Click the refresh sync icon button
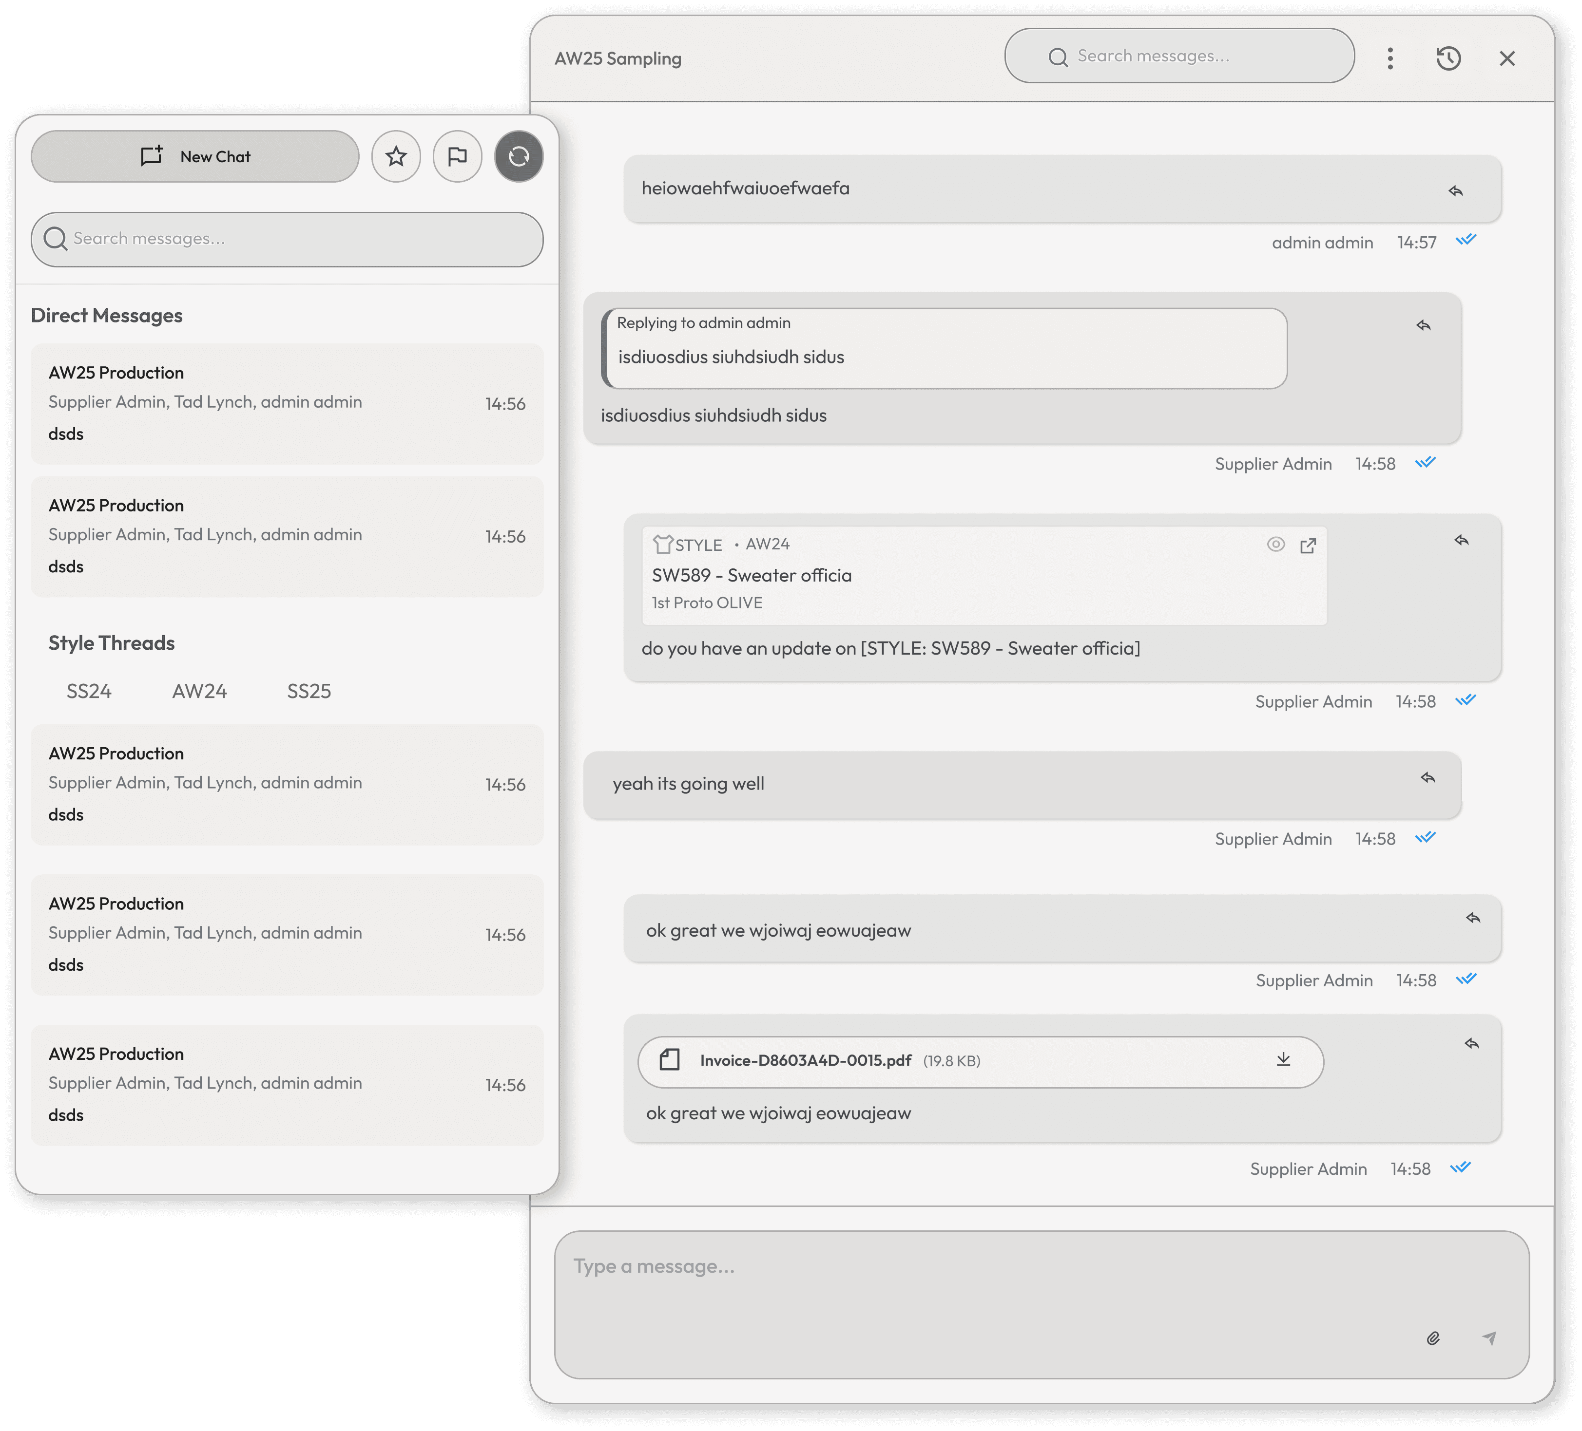Screen dimensions: 1582x1431 [519, 157]
